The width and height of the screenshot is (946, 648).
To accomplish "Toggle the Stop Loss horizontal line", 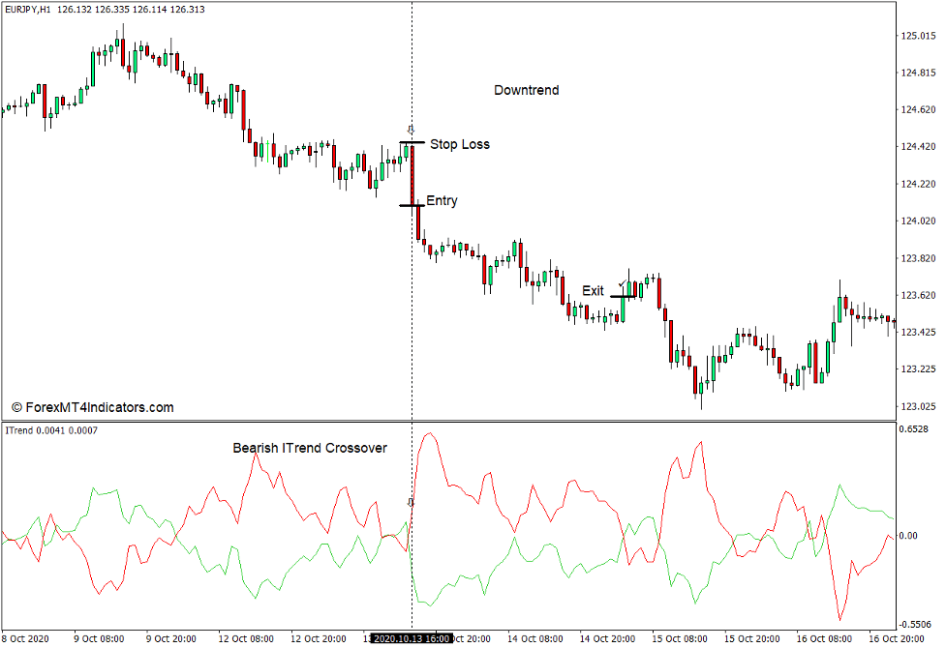I will coord(411,143).
